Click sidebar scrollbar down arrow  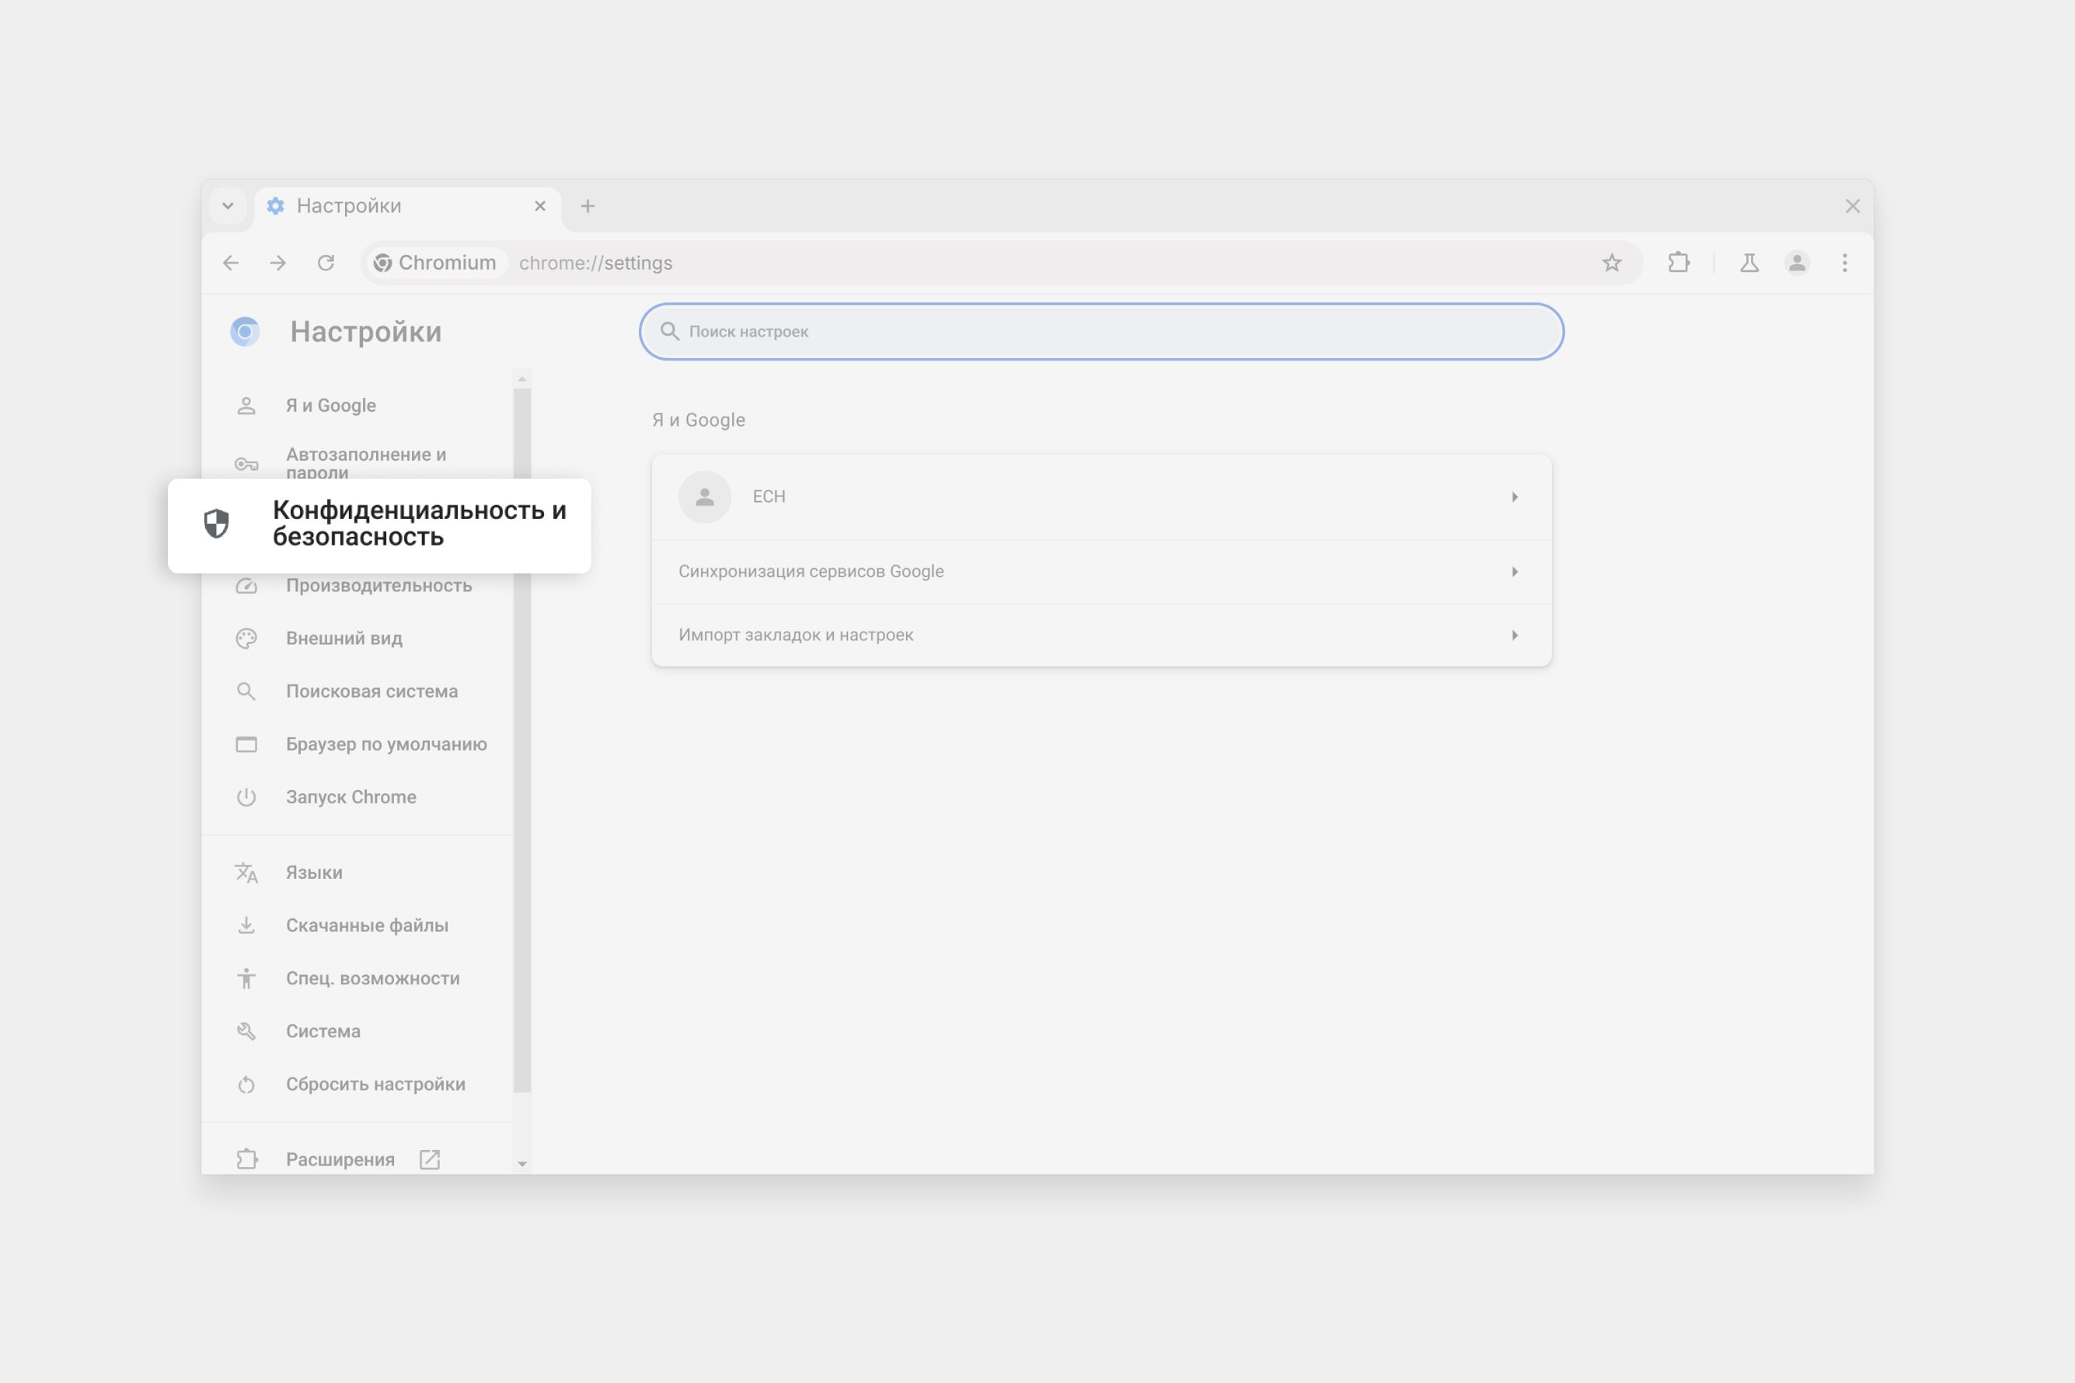pyautogui.click(x=522, y=1164)
